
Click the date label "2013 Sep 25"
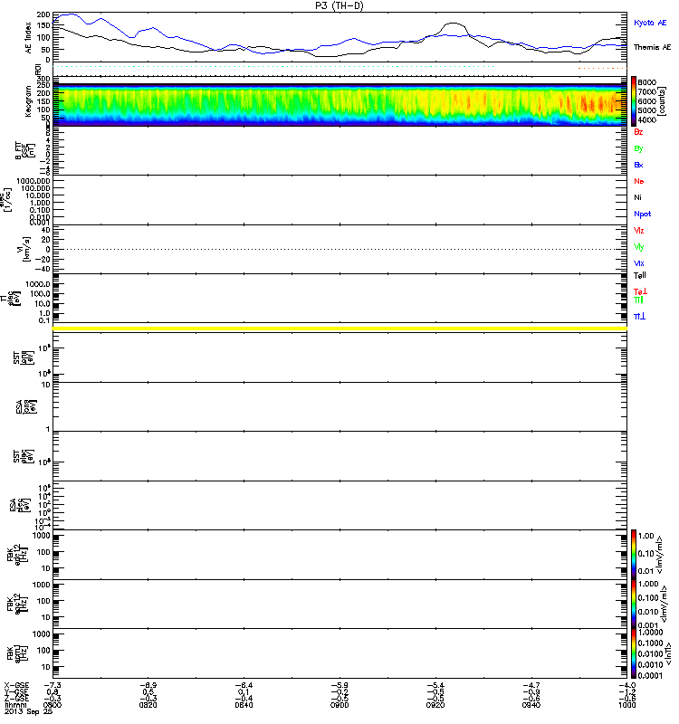pyautogui.click(x=29, y=711)
